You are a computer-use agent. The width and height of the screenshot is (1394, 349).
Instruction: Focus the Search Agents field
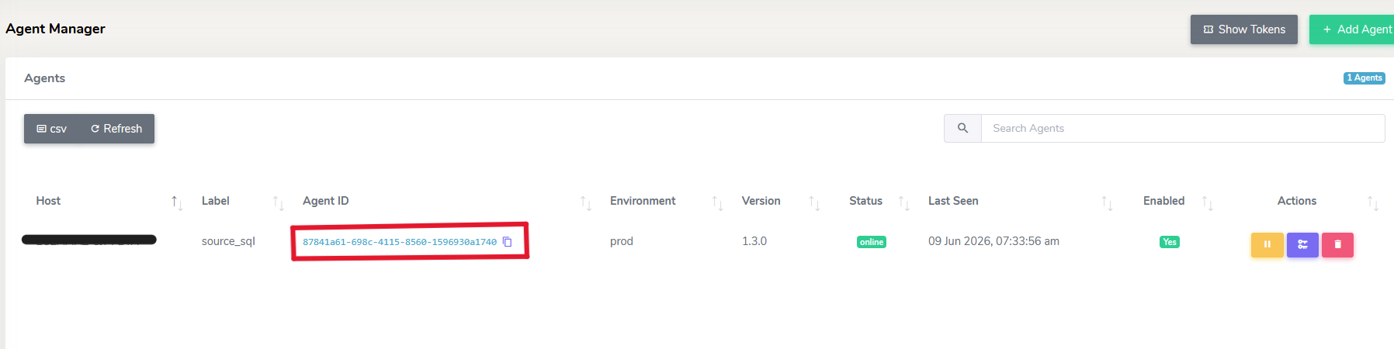1183,128
